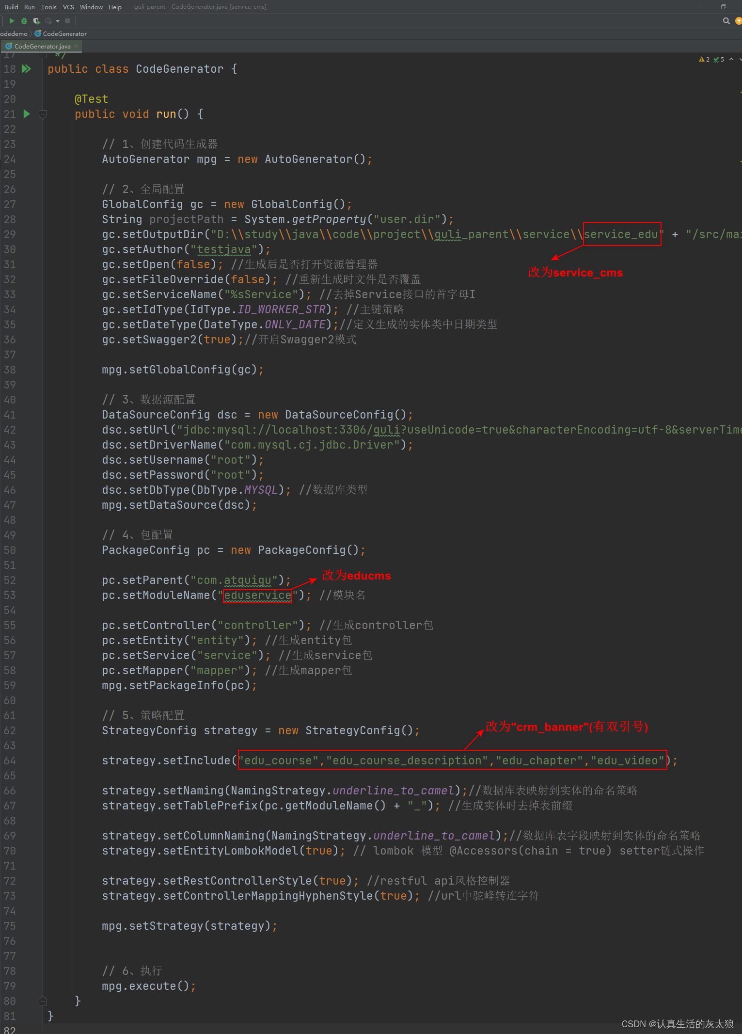The width and height of the screenshot is (742, 1034).
Task: Click the jdbc:mysql URL string on line 42
Action: click(459, 430)
